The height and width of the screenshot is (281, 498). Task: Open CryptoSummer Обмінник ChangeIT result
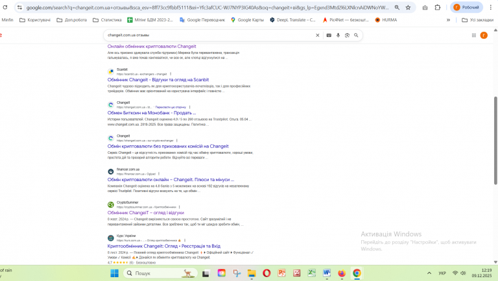pyautogui.click(x=145, y=213)
